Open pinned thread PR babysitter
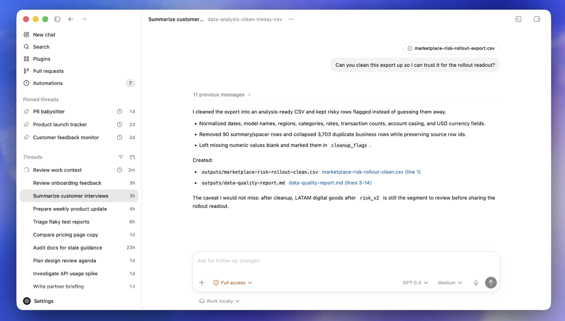Viewport: 565px width, 321px height. click(x=79, y=112)
